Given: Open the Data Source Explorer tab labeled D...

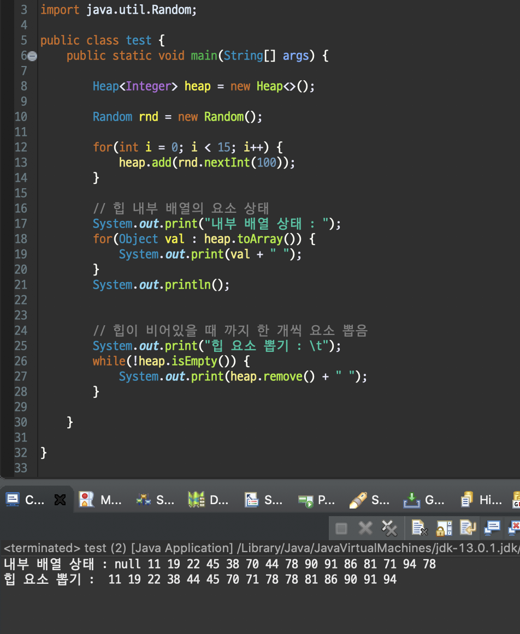Looking at the screenshot, I should [x=209, y=500].
